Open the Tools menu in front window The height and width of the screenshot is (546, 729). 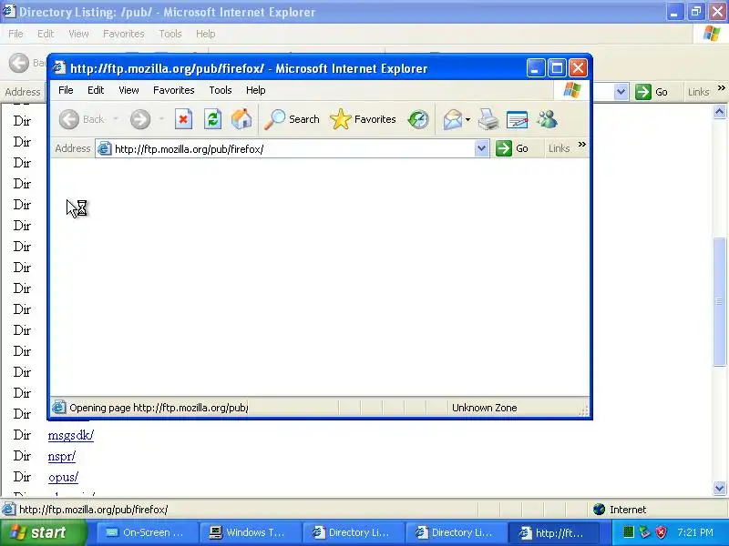[x=220, y=90]
